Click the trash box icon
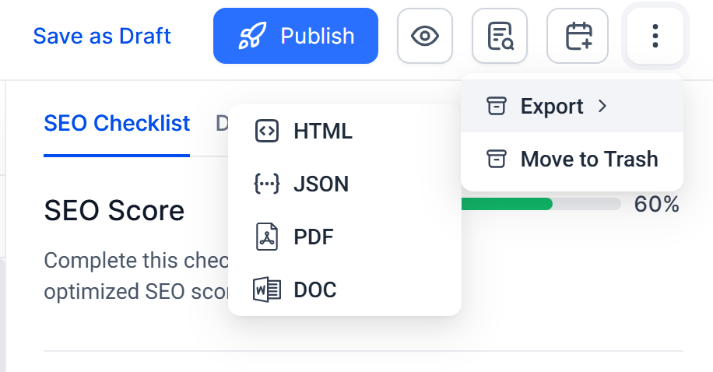Screen dimensions: 713x372 [495, 159]
